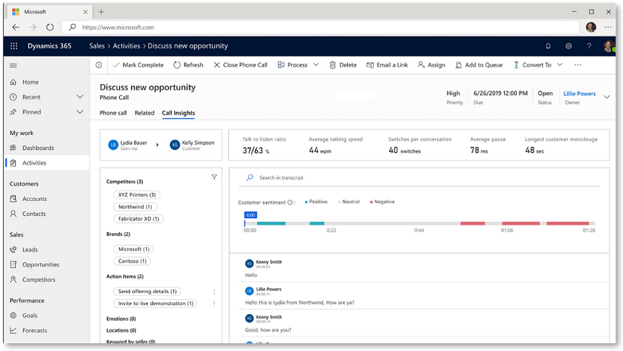
Task: Click Add to Queue command
Action: [x=479, y=65]
